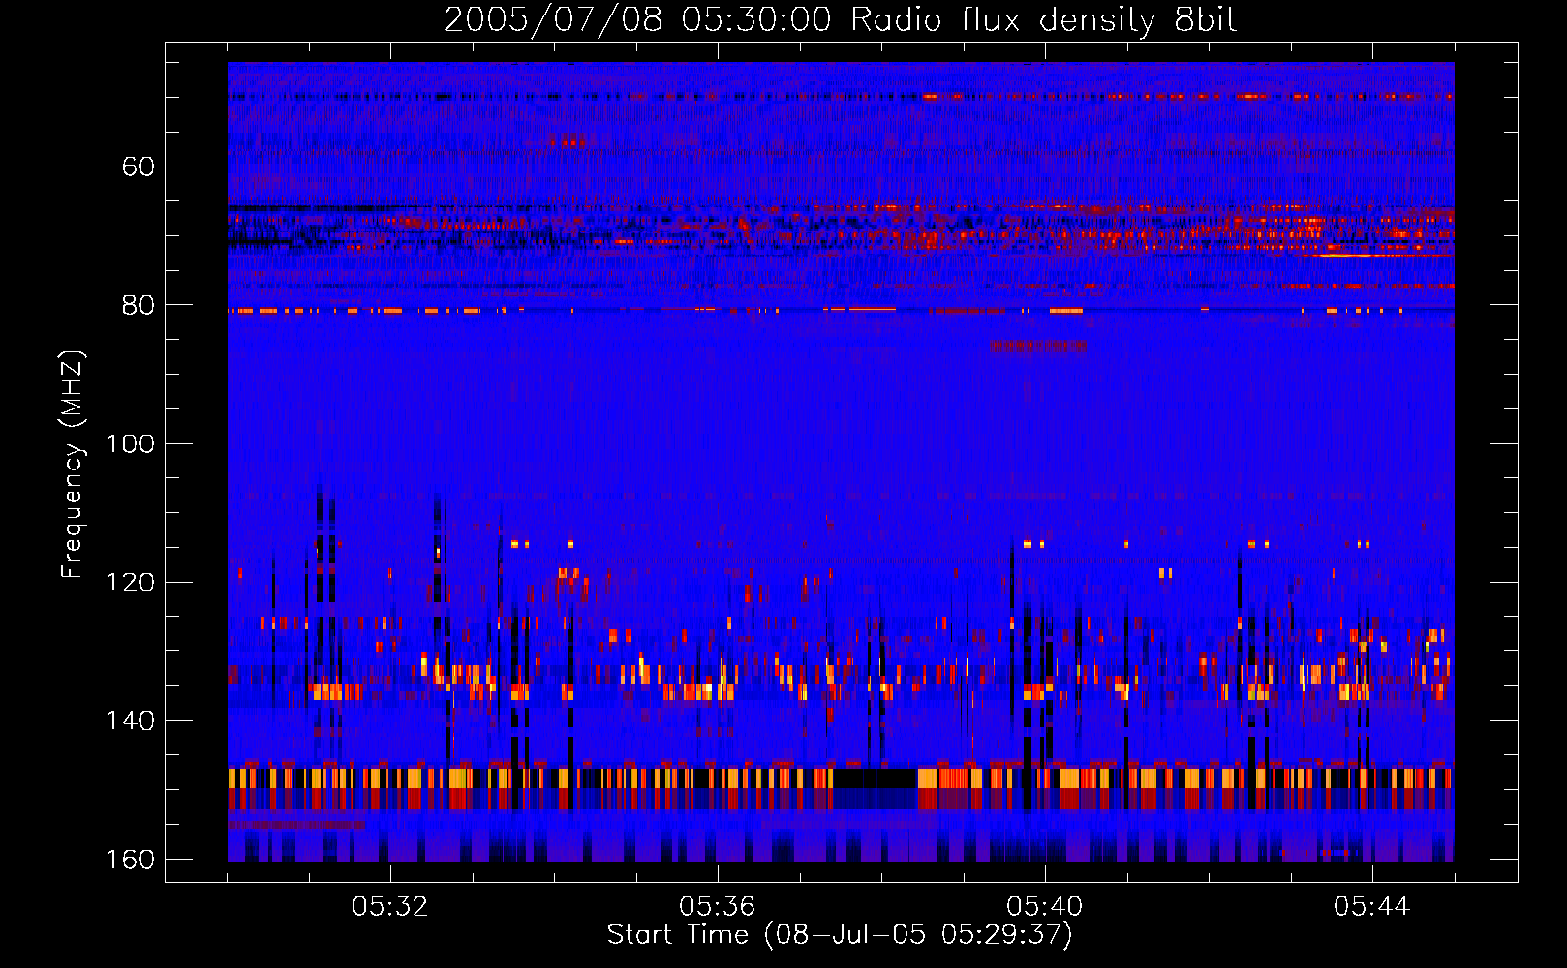Screen dimensions: 1567x968
Task: Click the 05:40 time tick label
Action: 1044,906
